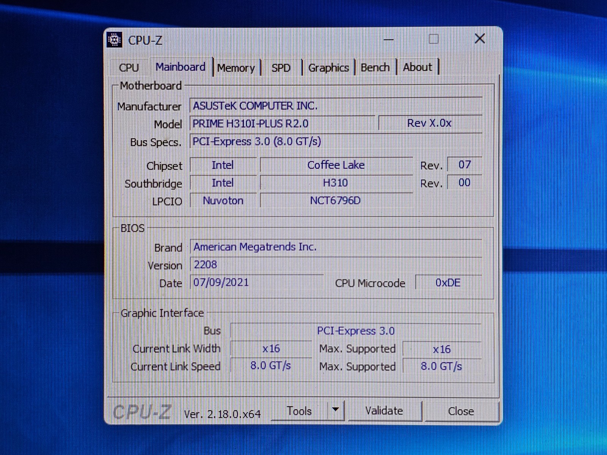Click the chipset revision value 07

click(465, 165)
